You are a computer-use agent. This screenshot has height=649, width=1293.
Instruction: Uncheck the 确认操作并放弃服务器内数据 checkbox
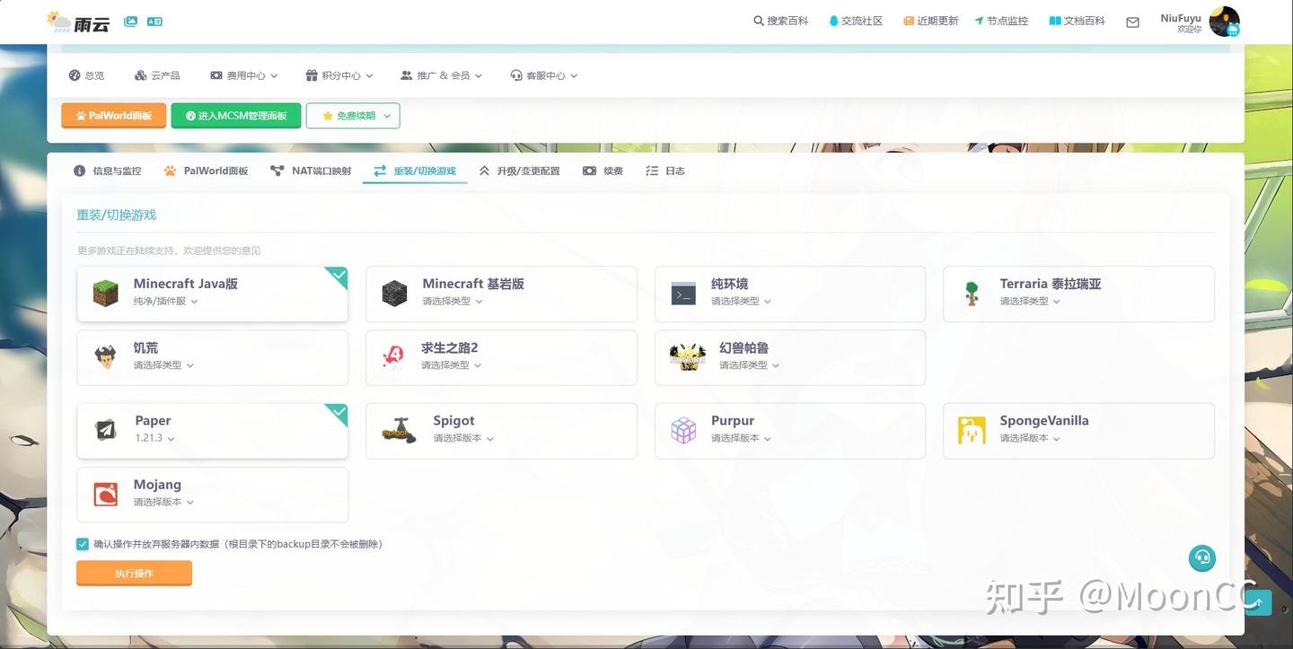82,544
